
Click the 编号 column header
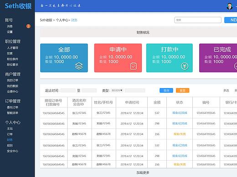206,103
